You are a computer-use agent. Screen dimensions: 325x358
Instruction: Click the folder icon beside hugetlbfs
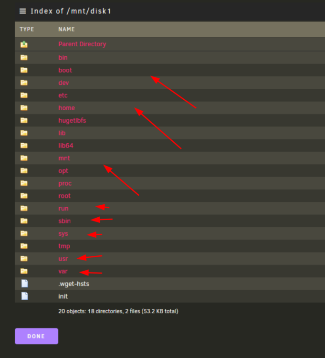(24, 120)
